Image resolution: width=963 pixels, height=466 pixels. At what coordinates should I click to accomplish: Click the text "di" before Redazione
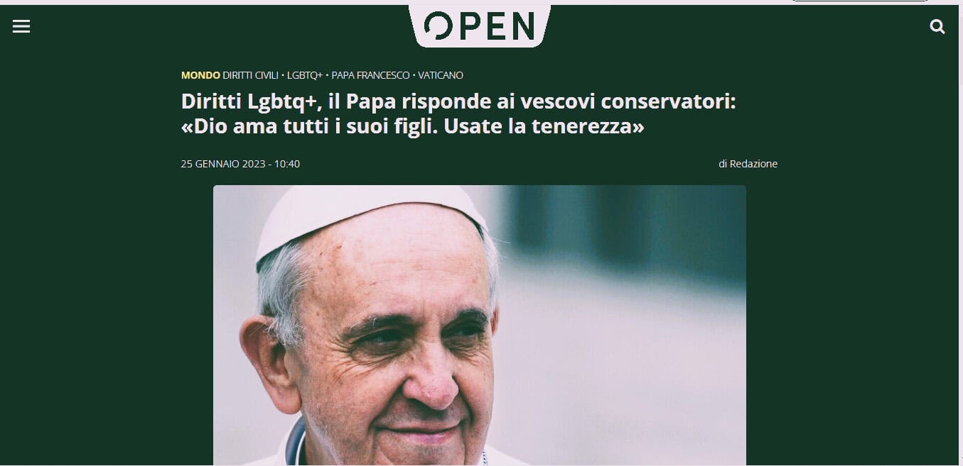click(723, 164)
